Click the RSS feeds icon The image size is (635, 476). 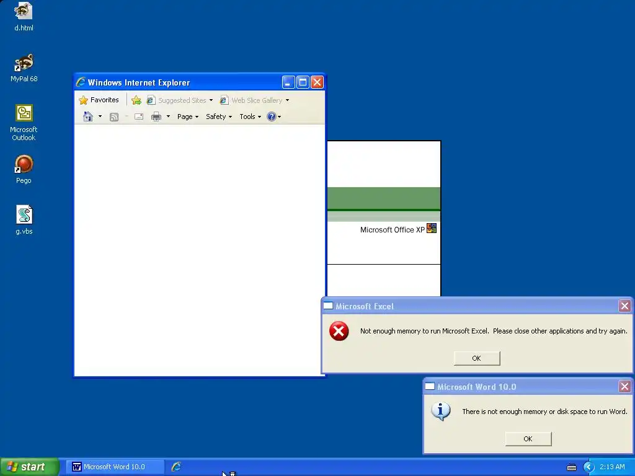click(x=114, y=117)
